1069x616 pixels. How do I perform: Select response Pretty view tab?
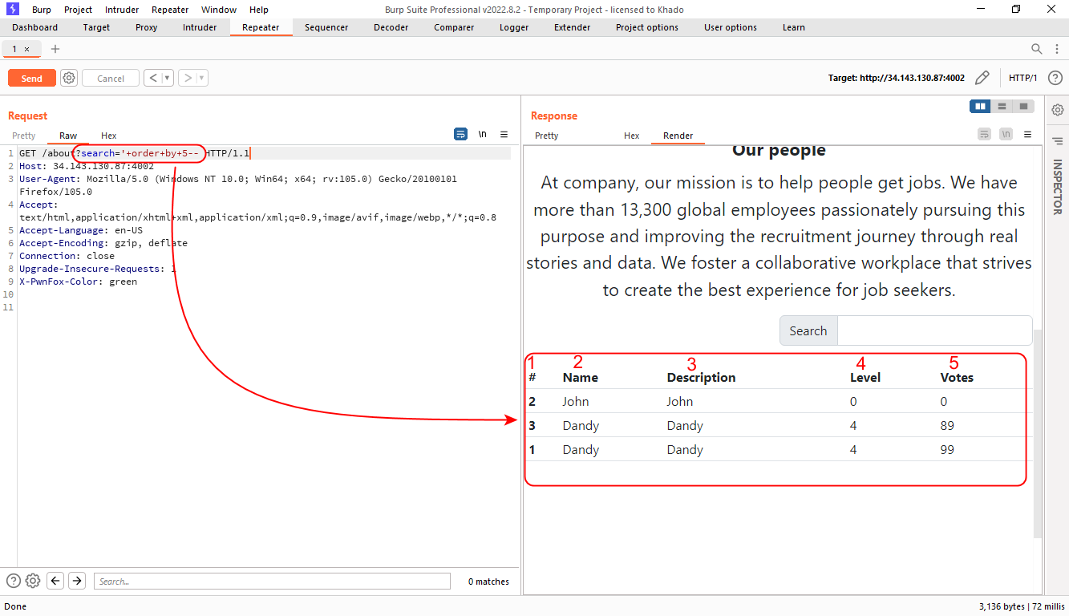pos(546,136)
